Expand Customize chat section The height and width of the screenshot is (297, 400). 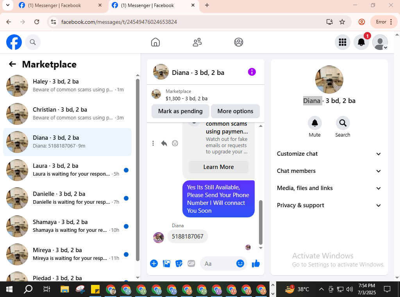coord(329,154)
